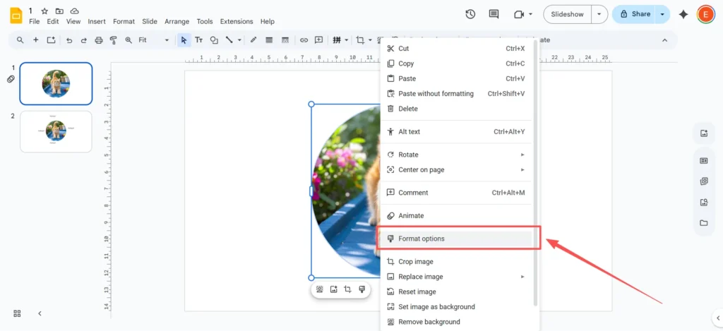Open the account avatar E
This screenshot has height=331, width=723.
click(x=705, y=14)
